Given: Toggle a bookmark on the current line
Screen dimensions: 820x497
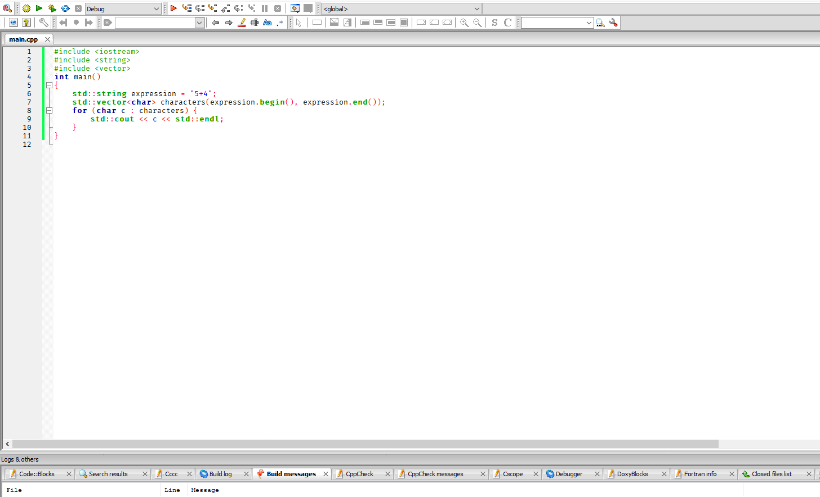Looking at the screenshot, I should tap(76, 22).
